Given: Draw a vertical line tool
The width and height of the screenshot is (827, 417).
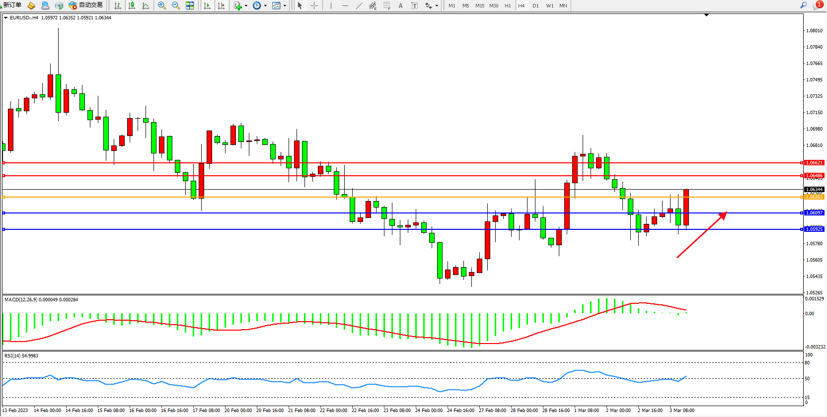Looking at the screenshot, I should point(331,5).
